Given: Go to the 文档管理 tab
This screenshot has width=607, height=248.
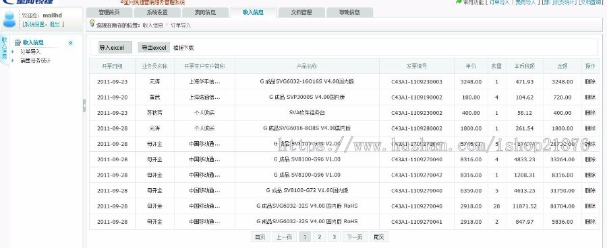Looking at the screenshot, I should tap(301, 12).
